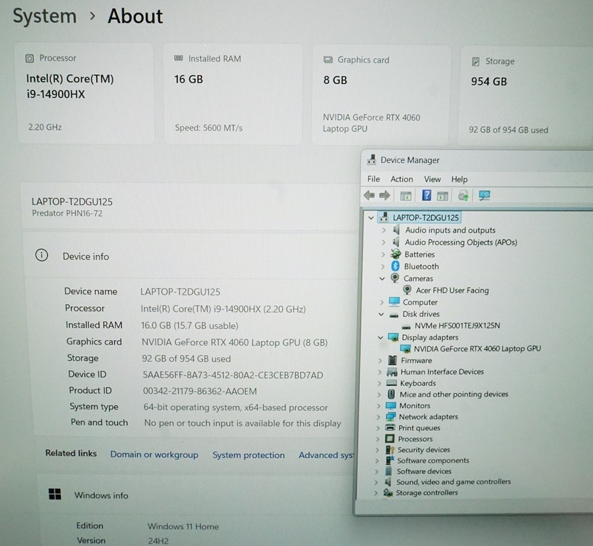Select NVIDIA GeForce RTX 4060 Laptop GPU device
The width and height of the screenshot is (593, 546).
(477, 348)
